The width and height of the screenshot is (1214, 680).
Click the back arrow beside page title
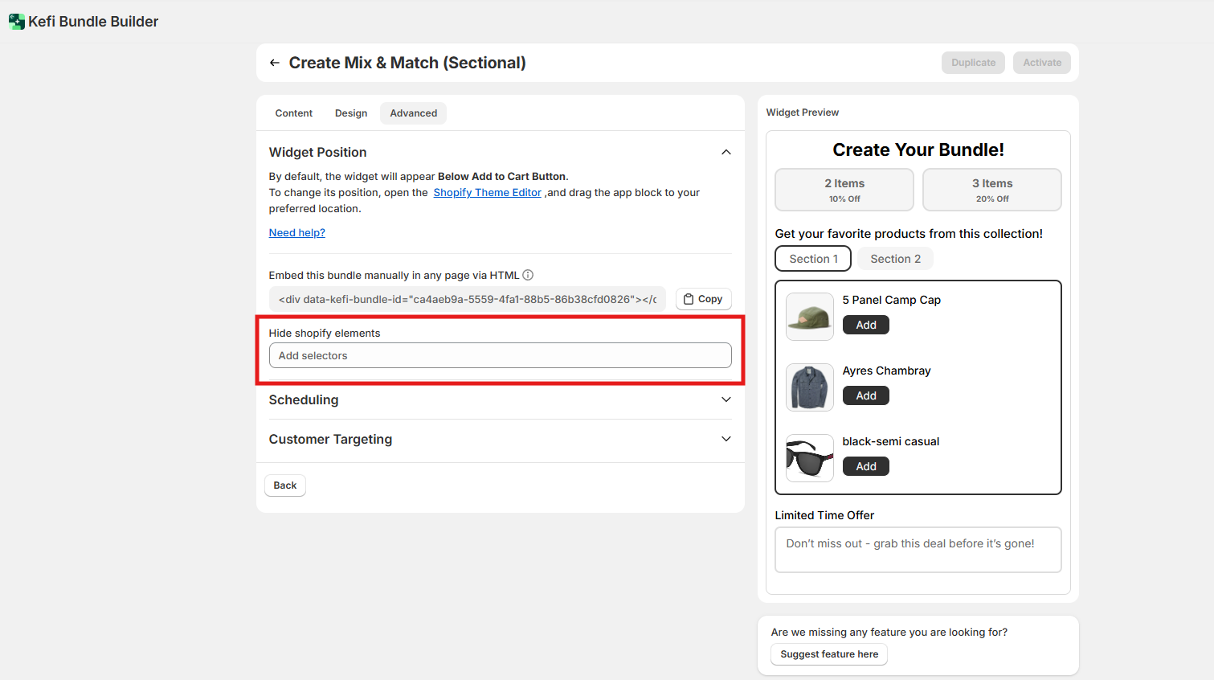coord(275,63)
